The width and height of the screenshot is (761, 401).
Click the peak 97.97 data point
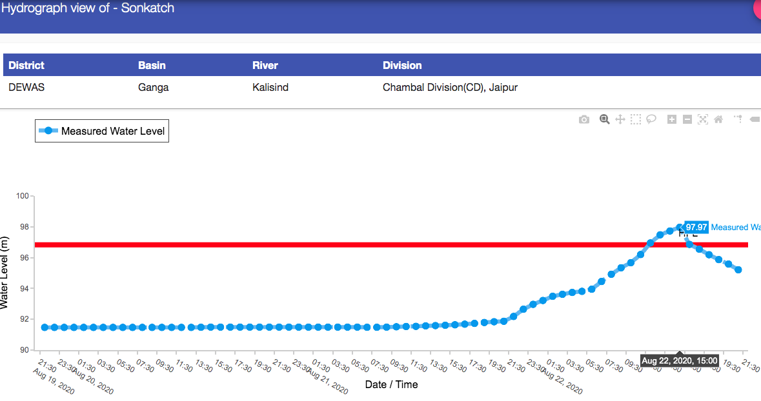click(680, 228)
